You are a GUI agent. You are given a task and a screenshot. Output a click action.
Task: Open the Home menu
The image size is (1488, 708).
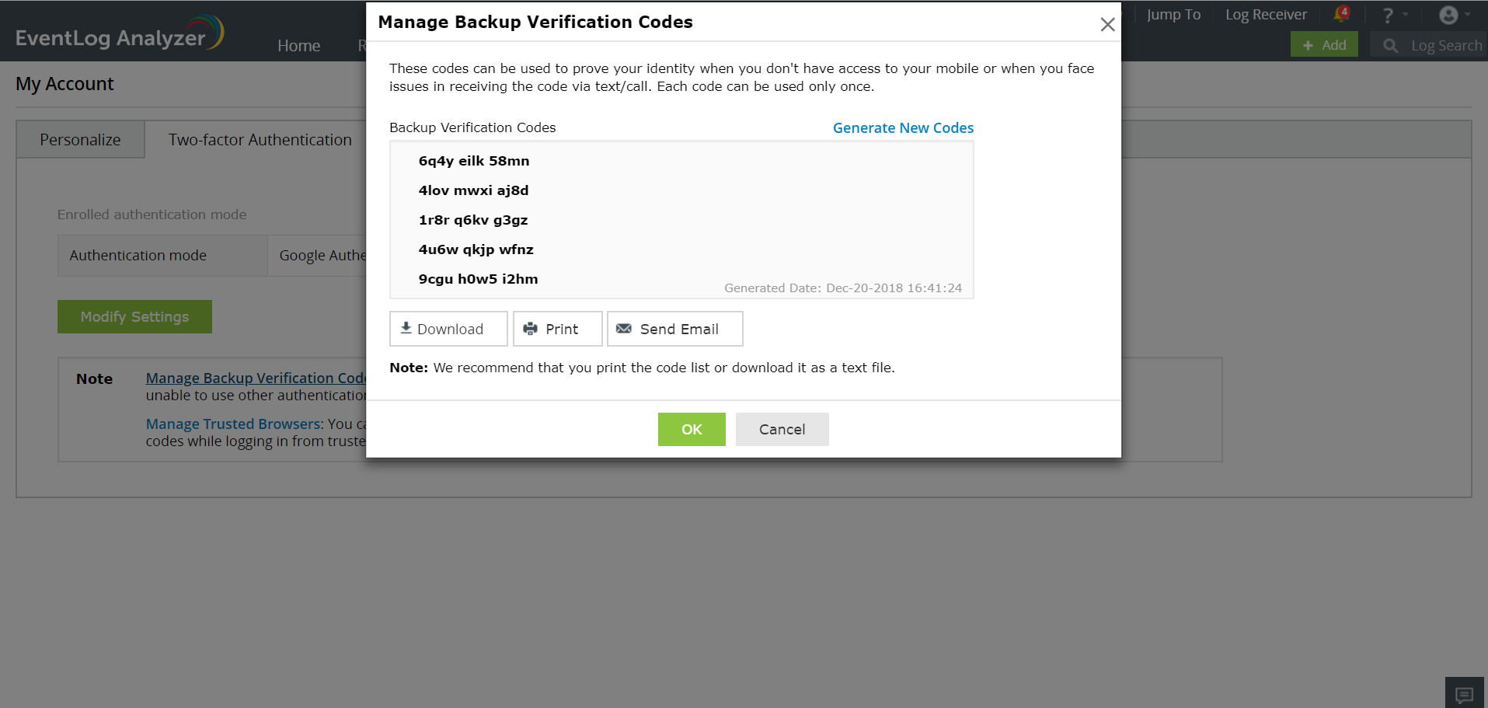point(298,46)
